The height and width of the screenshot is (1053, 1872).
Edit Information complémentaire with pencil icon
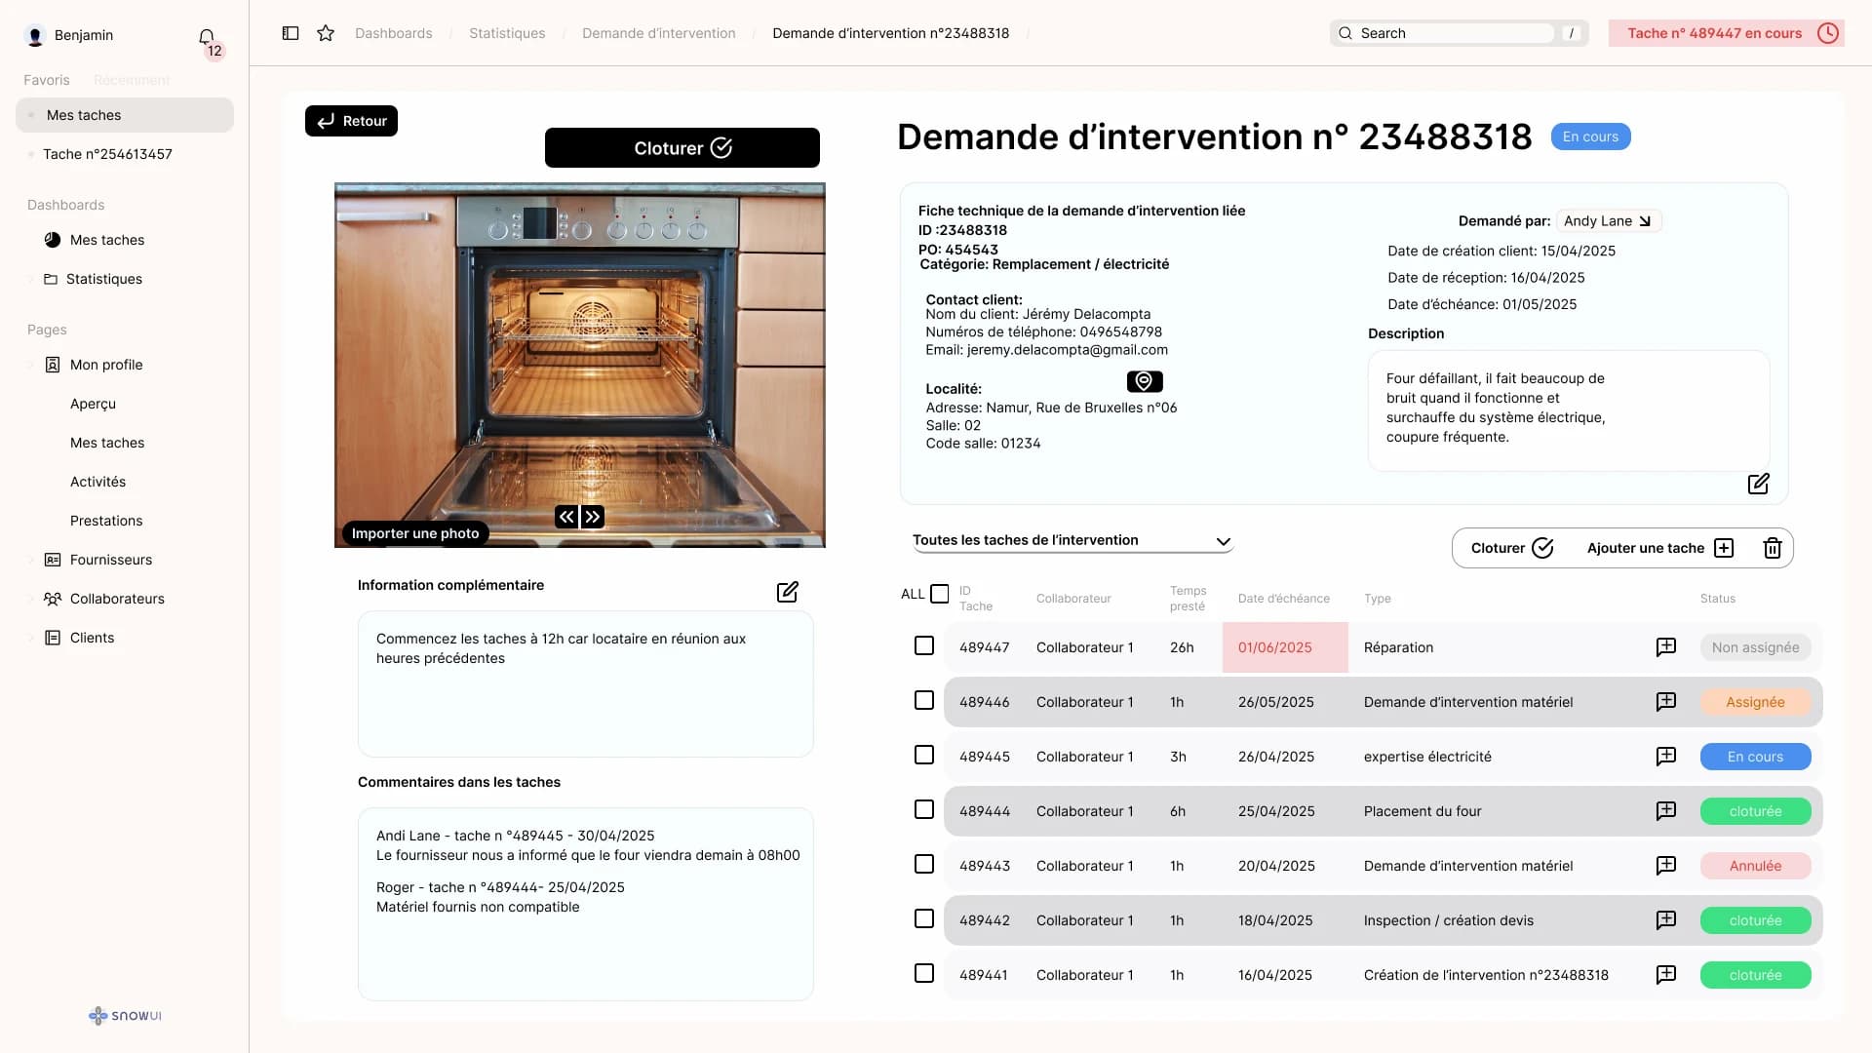pyautogui.click(x=788, y=592)
